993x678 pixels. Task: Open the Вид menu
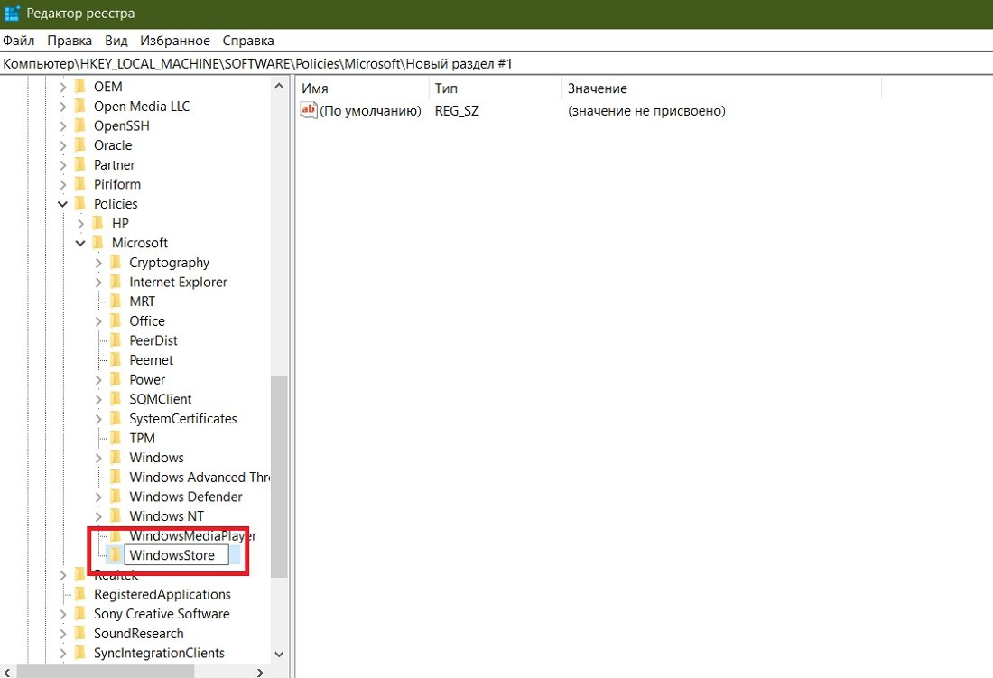116,40
